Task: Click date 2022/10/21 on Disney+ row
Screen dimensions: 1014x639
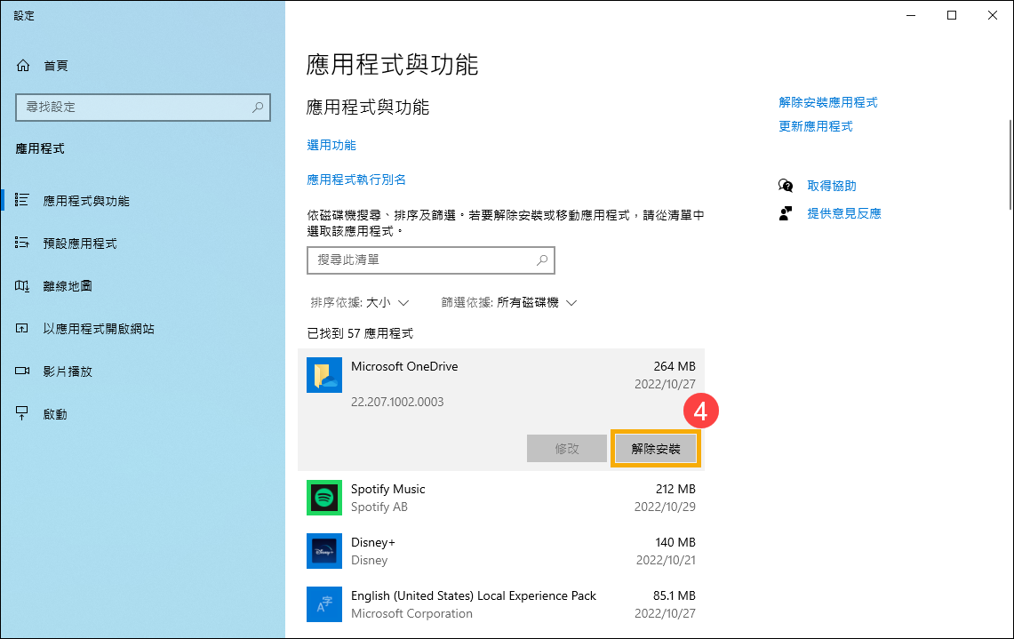Action: pyautogui.click(x=666, y=560)
